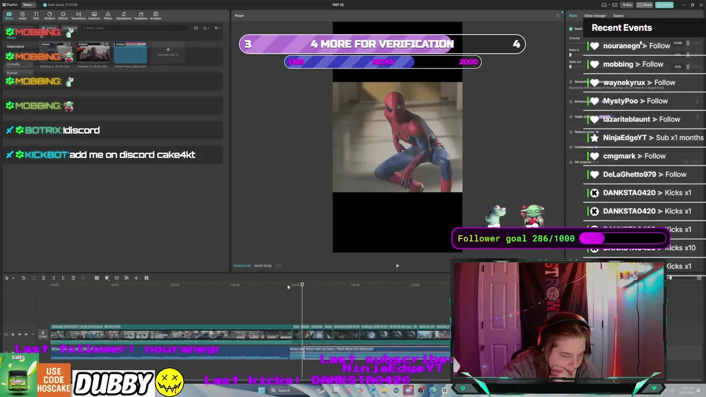Select Desktop 2...34.06.mp4 media thumbnail
The width and height of the screenshot is (706, 397).
(56, 52)
